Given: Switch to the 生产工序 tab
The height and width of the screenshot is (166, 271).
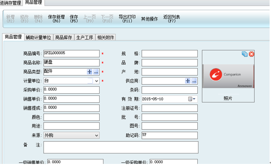Looking at the screenshot, I should (x=85, y=37).
